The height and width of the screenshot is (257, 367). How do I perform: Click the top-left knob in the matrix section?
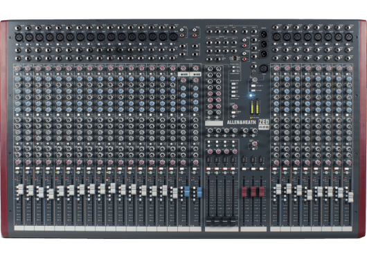pyautogui.click(x=211, y=69)
